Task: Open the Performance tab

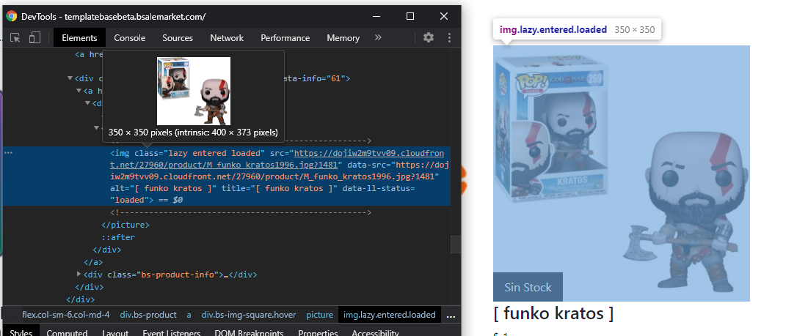Action: [285, 38]
